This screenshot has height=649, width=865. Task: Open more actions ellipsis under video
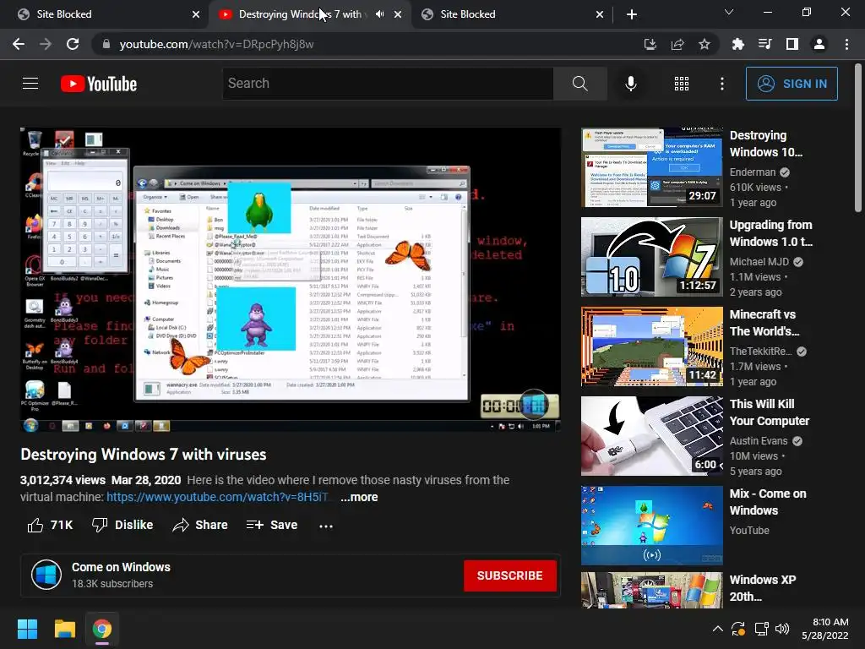tap(326, 526)
